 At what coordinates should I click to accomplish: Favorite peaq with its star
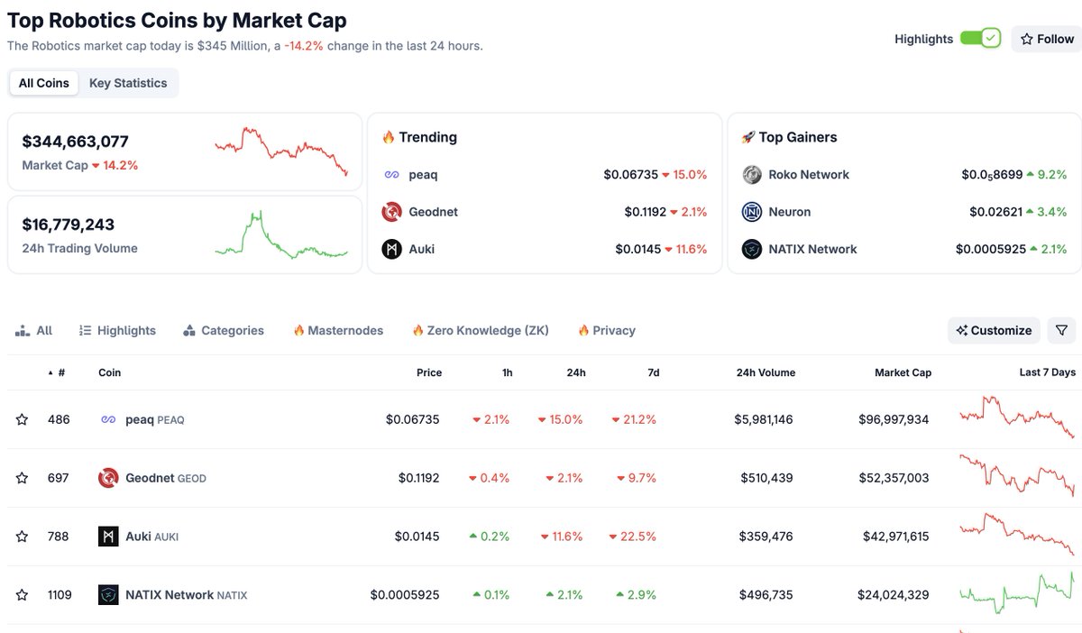coord(22,419)
